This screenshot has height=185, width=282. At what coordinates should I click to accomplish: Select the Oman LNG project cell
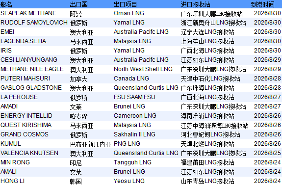129,13
